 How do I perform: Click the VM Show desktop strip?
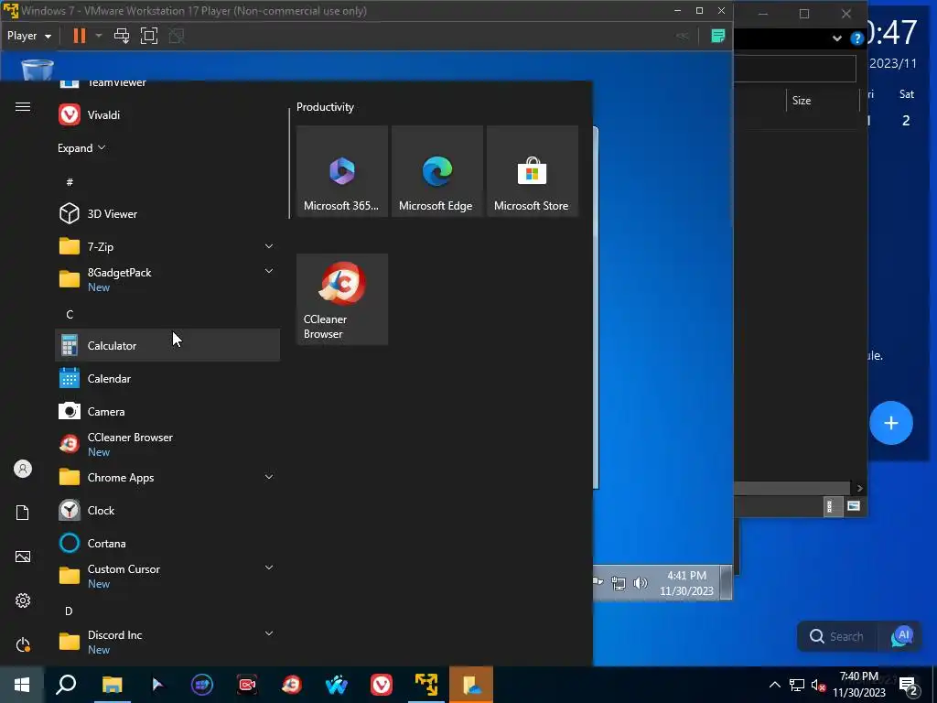click(x=726, y=582)
